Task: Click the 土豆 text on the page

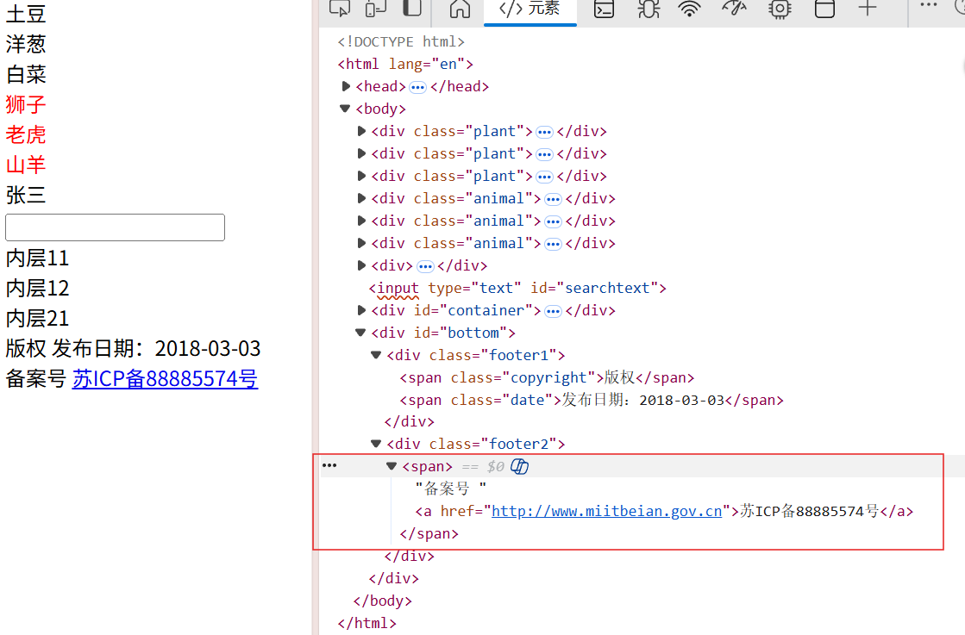Action: [26, 14]
